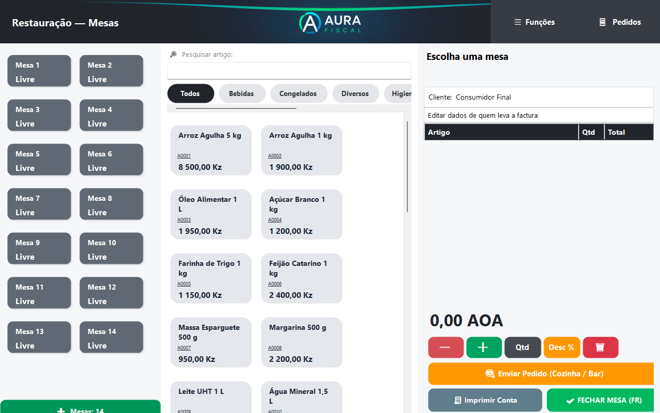The height and width of the screenshot is (413, 660).
Task: Add Leite UHT 1 L product
Action: (211, 398)
